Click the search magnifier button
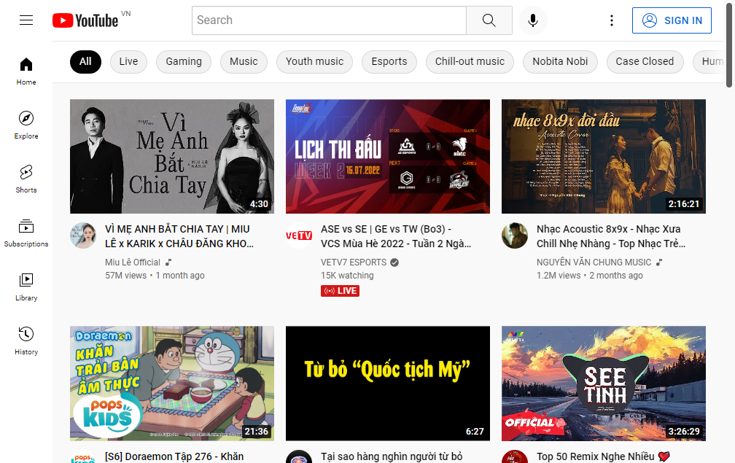 [489, 20]
